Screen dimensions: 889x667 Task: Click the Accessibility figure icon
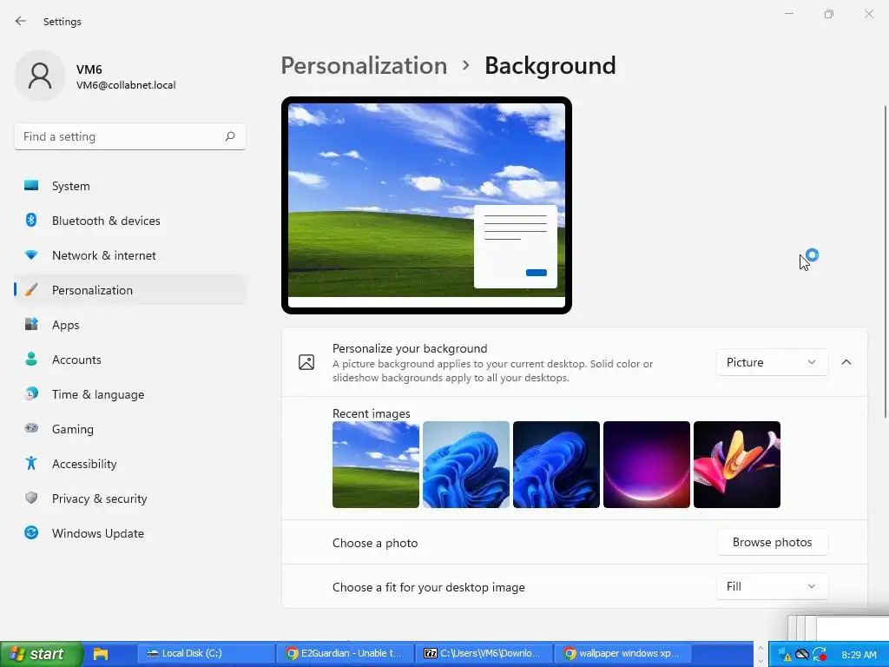pyautogui.click(x=31, y=464)
